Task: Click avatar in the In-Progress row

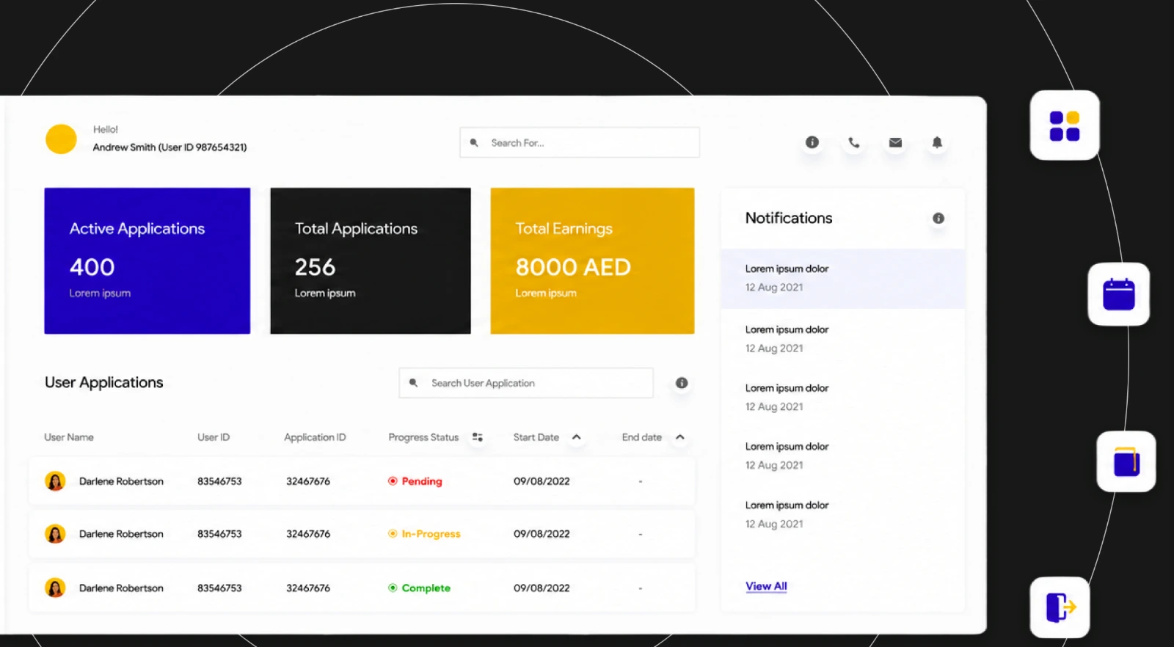Action: (55, 534)
